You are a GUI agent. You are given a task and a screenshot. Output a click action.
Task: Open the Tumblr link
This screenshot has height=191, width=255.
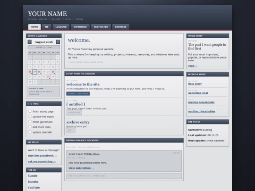tap(33, 175)
